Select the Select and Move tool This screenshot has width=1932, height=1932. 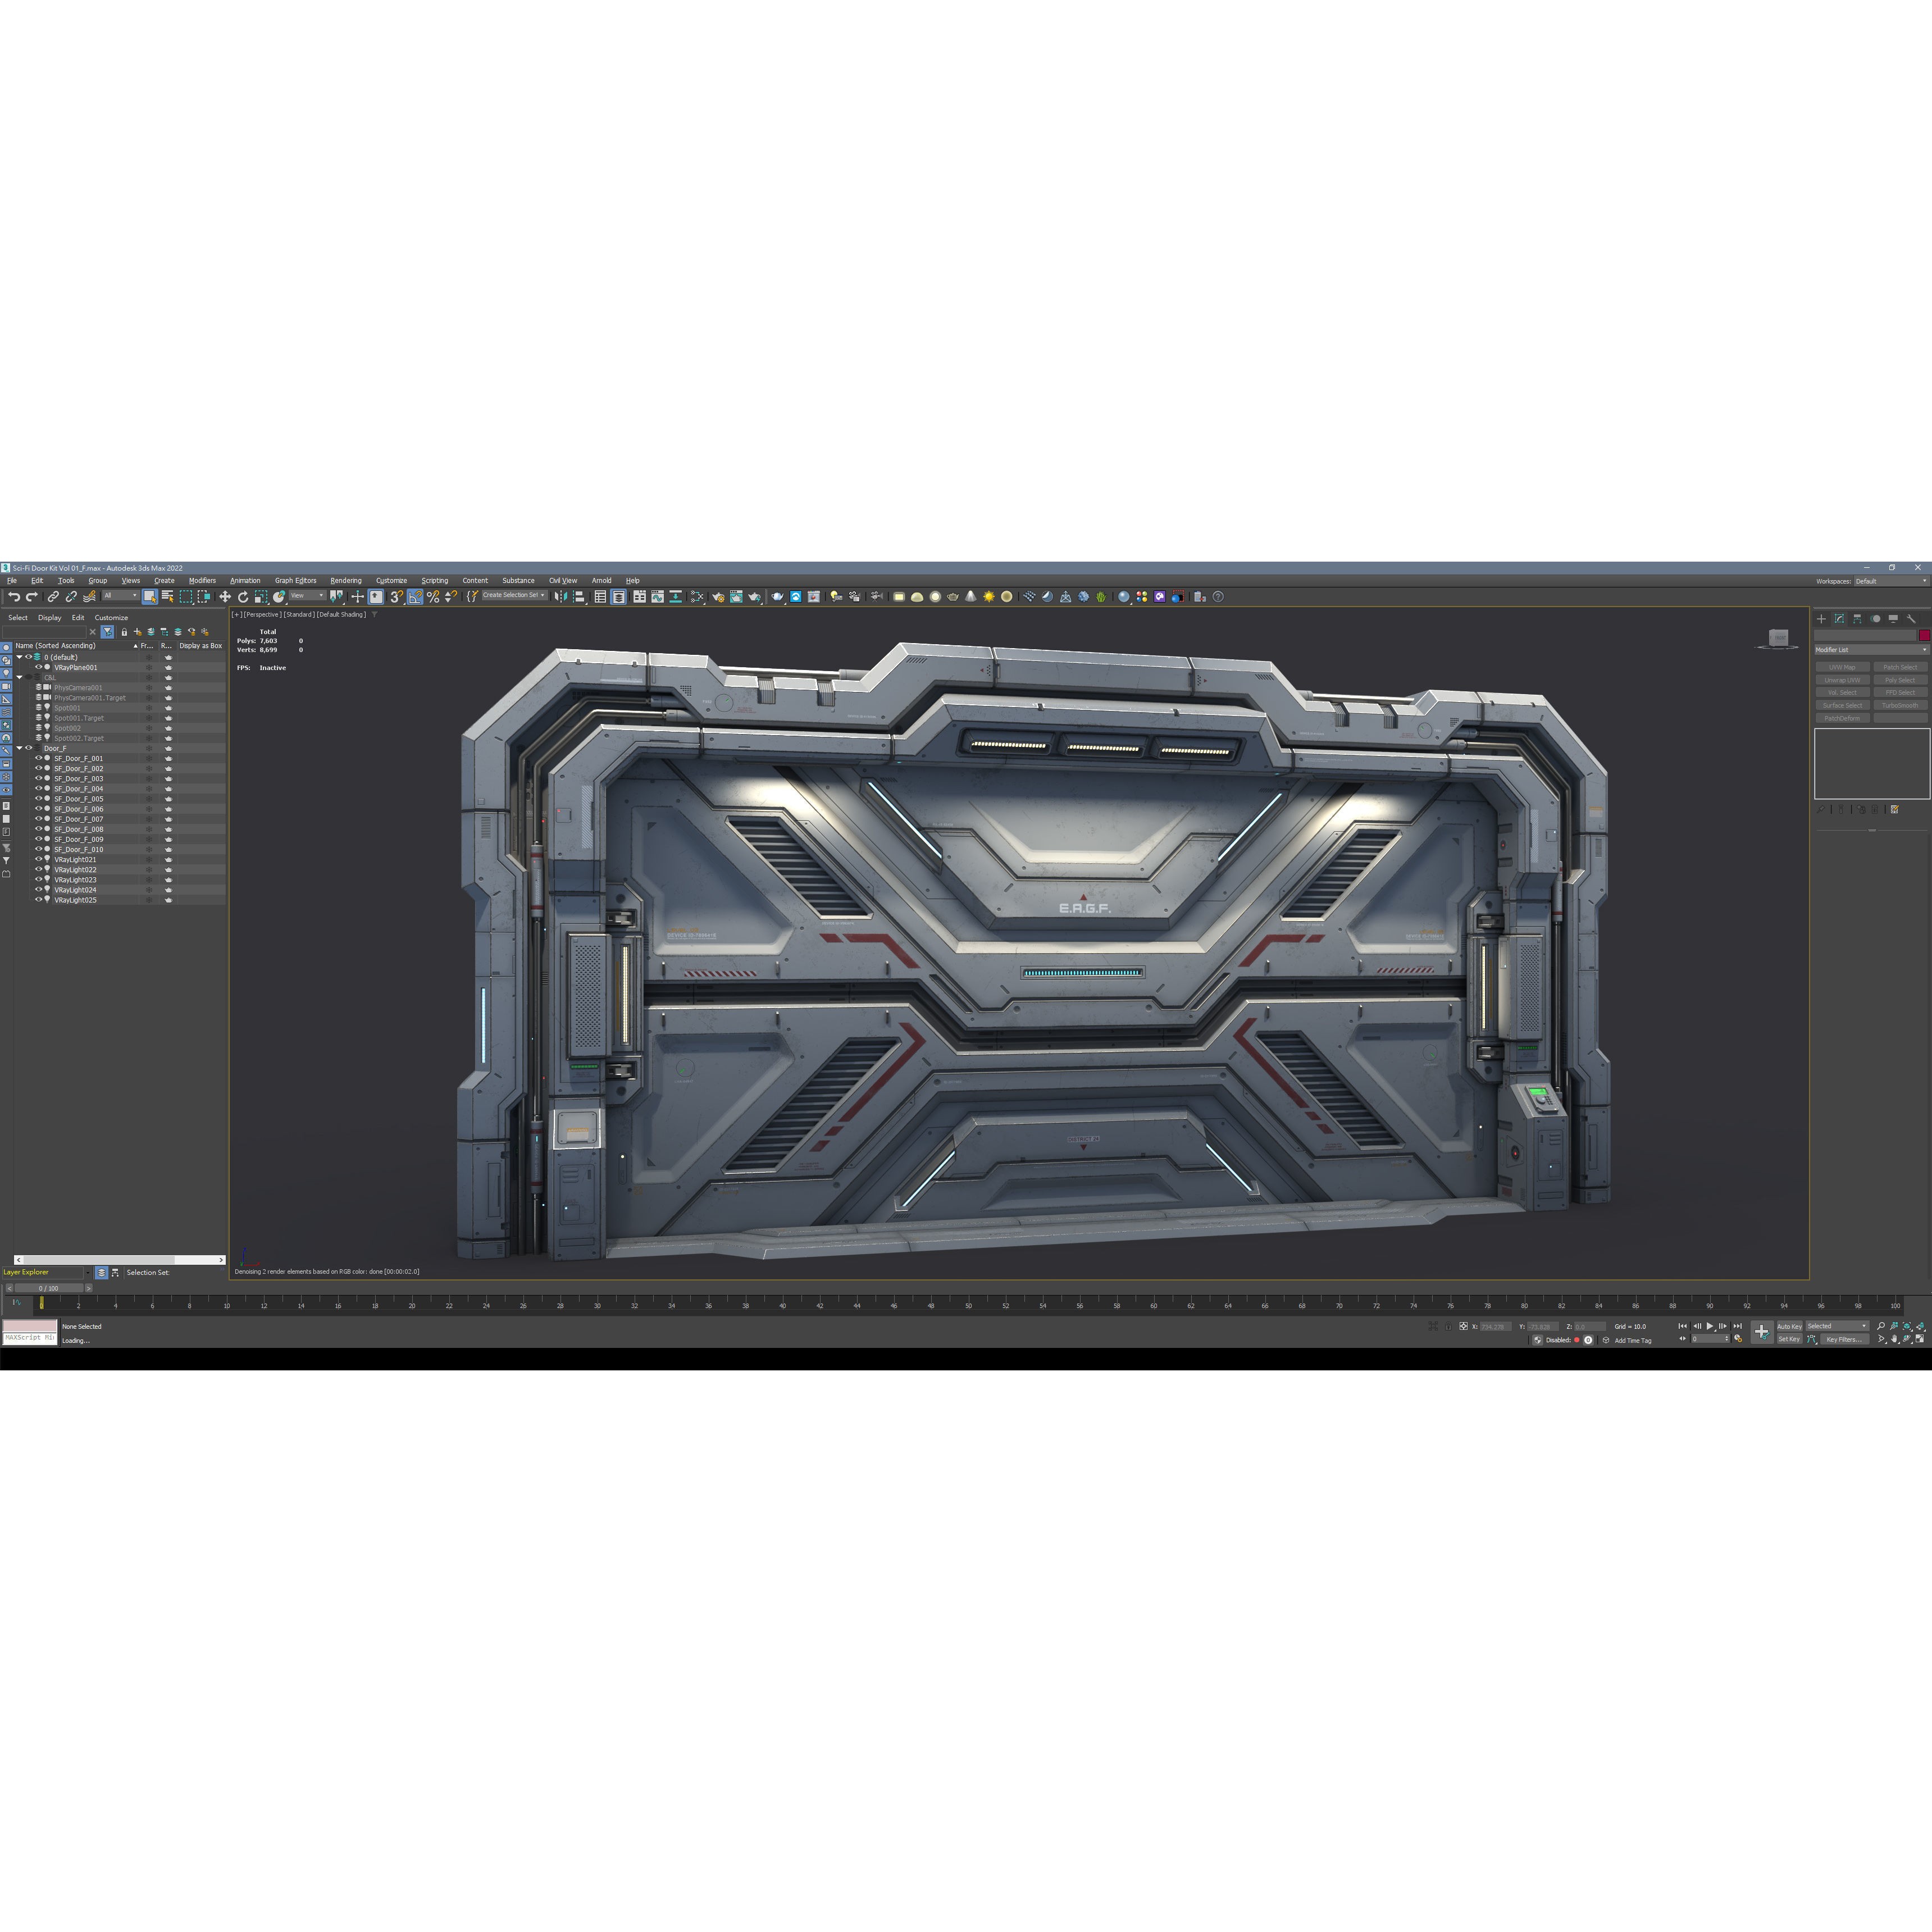[x=225, y=597]
